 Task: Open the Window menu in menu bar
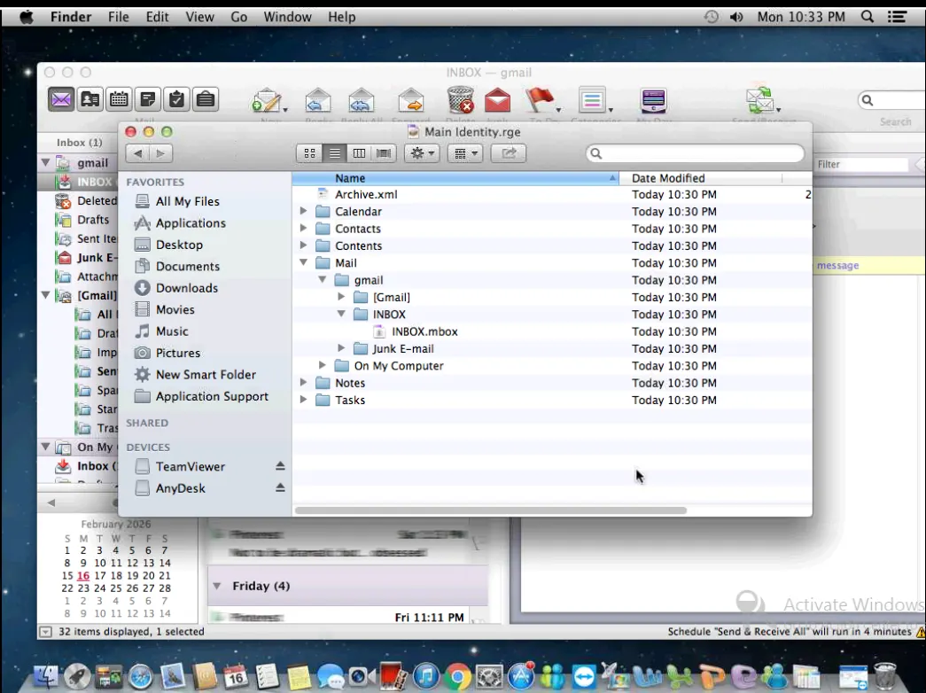pyautogui.click(x=287, y=17)
